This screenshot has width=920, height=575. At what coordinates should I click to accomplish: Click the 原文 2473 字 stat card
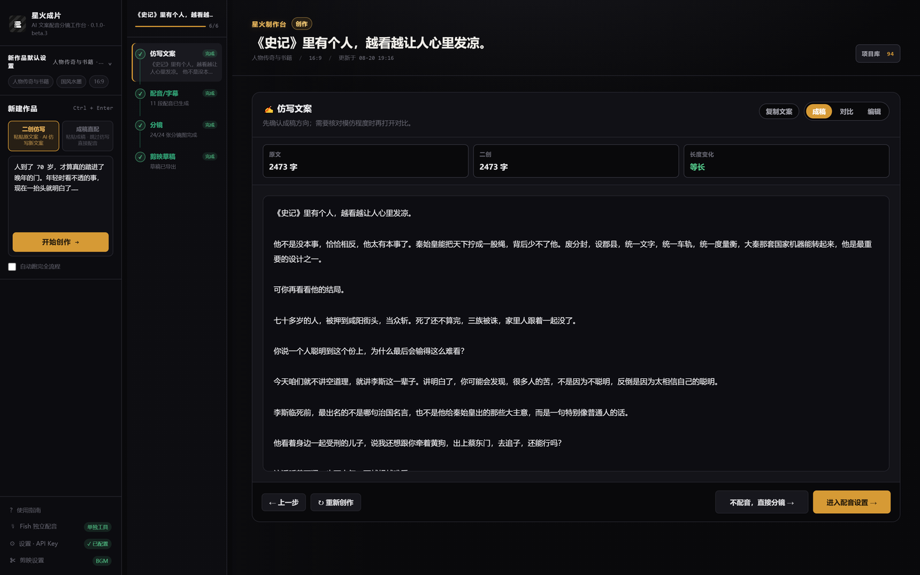pos(365,161)
